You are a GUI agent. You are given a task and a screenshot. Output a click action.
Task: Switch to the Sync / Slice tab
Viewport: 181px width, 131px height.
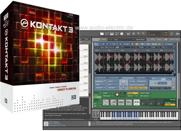tap(114, 78)
